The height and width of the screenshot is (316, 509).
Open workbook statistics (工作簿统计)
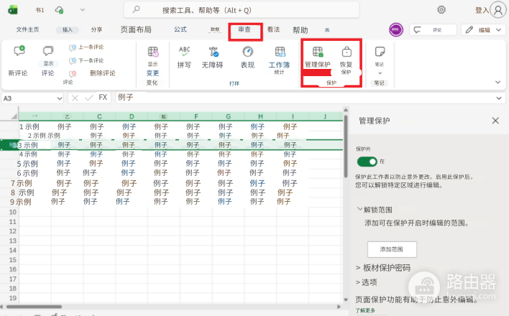(x=279, y=60)
